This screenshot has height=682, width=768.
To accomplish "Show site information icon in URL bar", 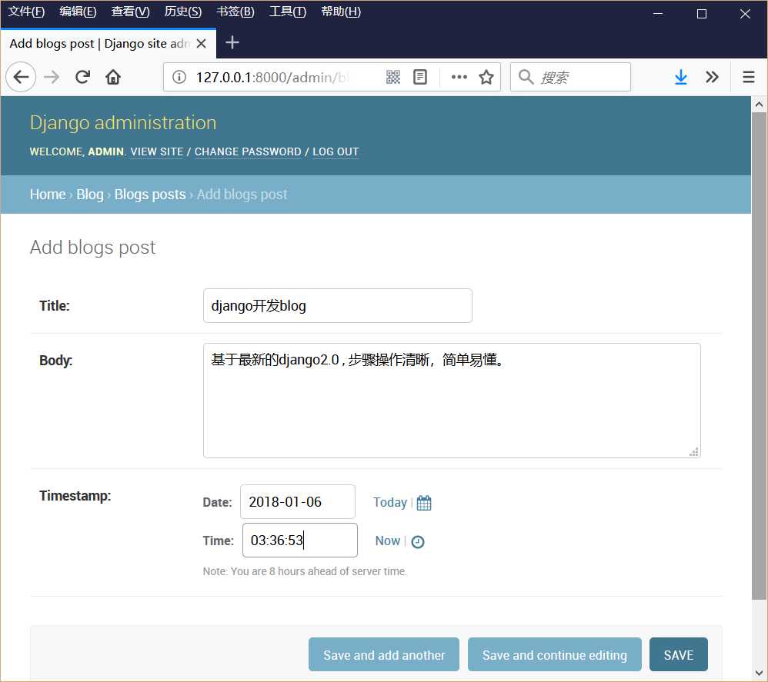I will pyautogui.click(x=179, y=77).
